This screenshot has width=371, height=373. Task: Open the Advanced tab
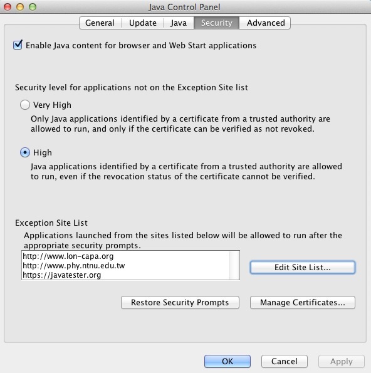[x=266, y=23]
